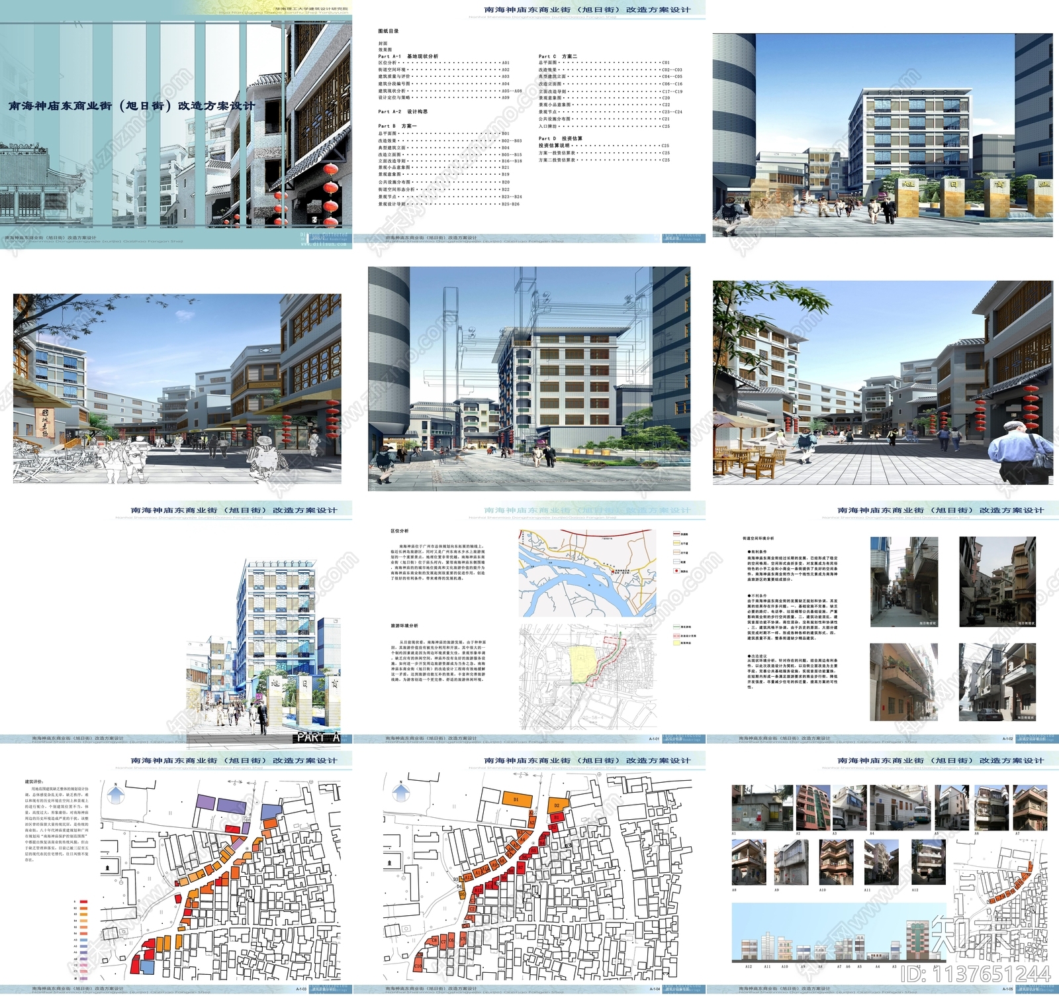Click the north arrow on 建筑评价 map
This screenshot has width=1059, height=1000.
[x=115, y=792]
